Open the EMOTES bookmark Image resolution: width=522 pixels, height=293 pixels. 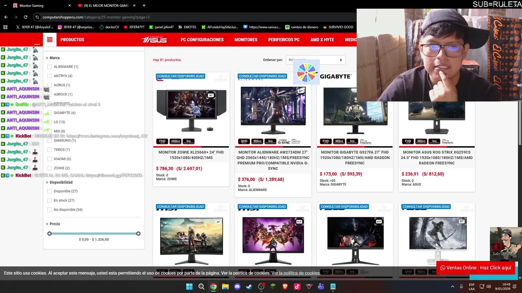coord(187,27)
